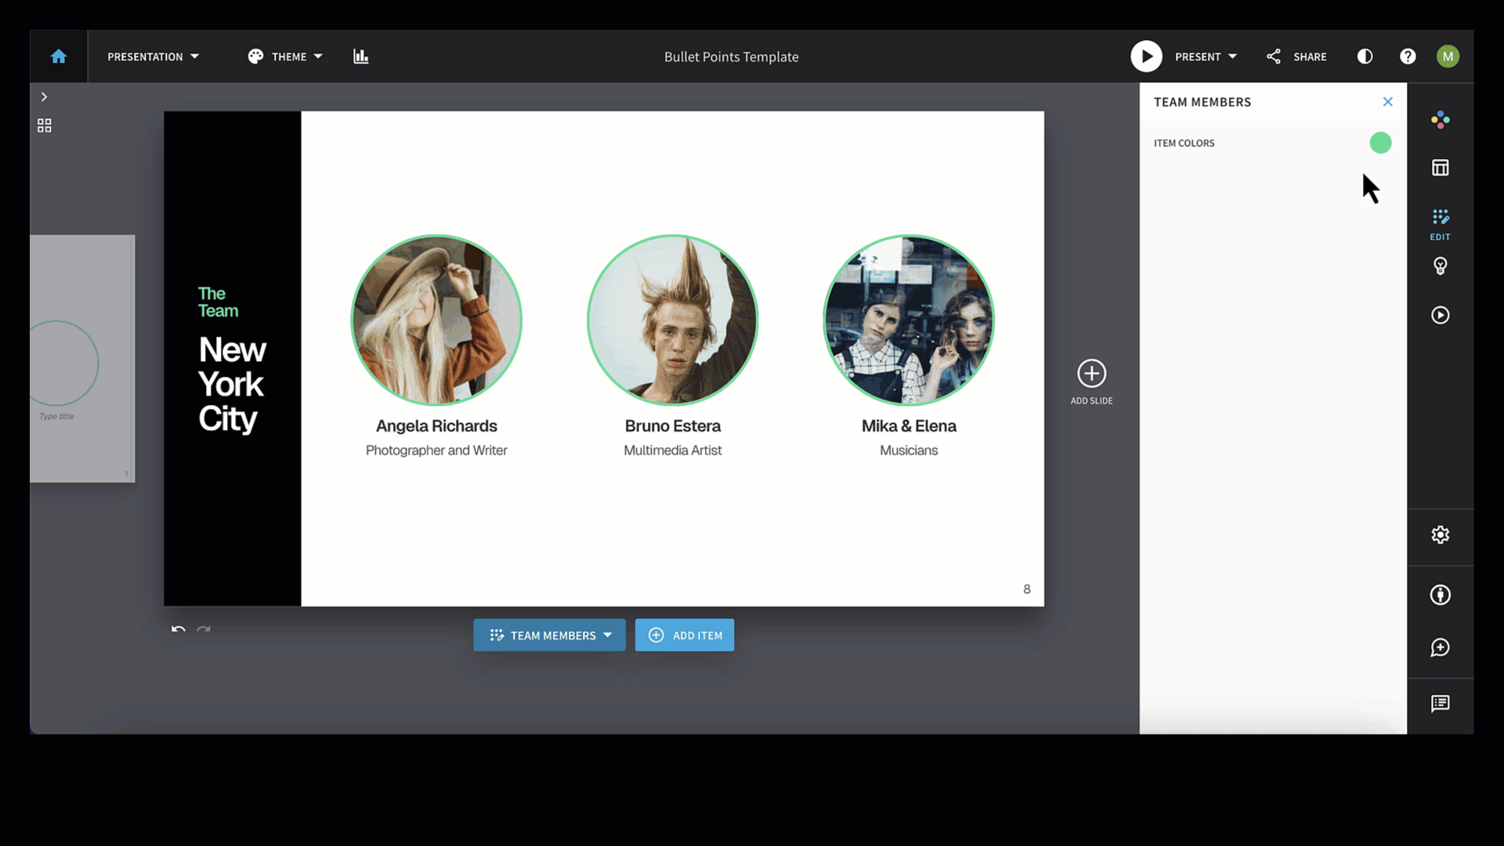Redo the last action

click(x=204, y=629)
